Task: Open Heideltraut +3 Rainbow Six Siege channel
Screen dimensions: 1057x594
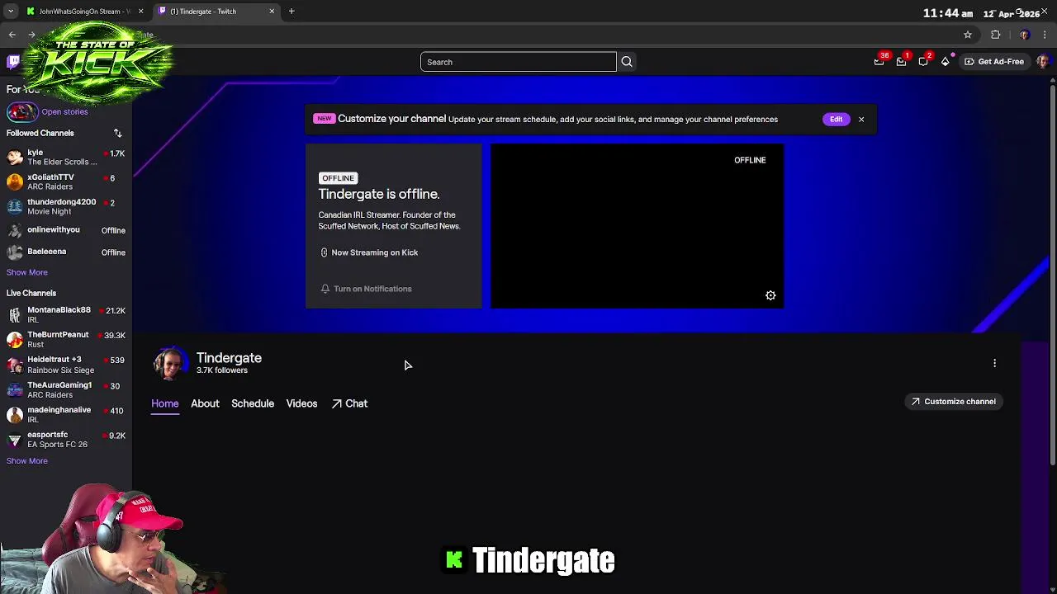Action: coord(66,365)
